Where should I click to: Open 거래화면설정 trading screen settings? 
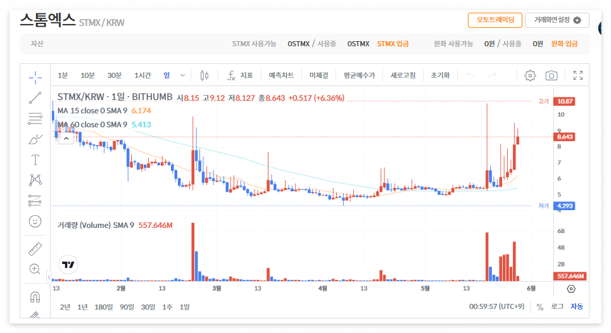pos(557,20)
